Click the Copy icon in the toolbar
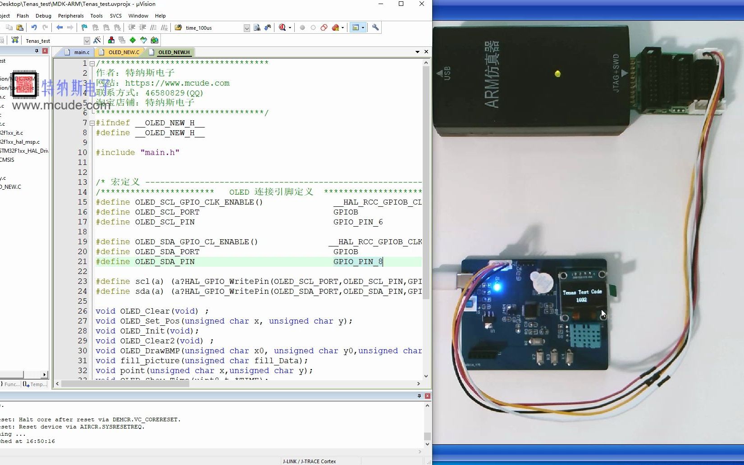This screenshot has width=744, height=465. [9, 27]
